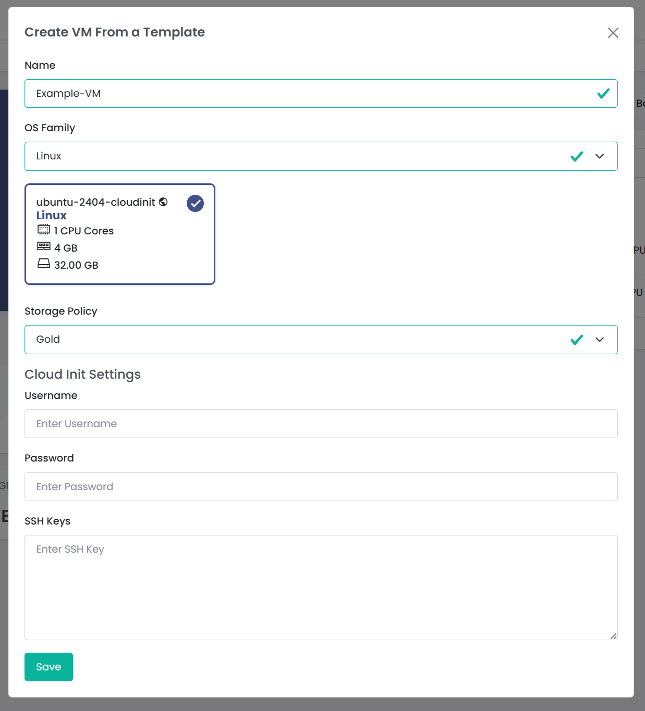The image size is (645, 711).
Task: Click inside the Enter Username field
Action: coord(321,423)
